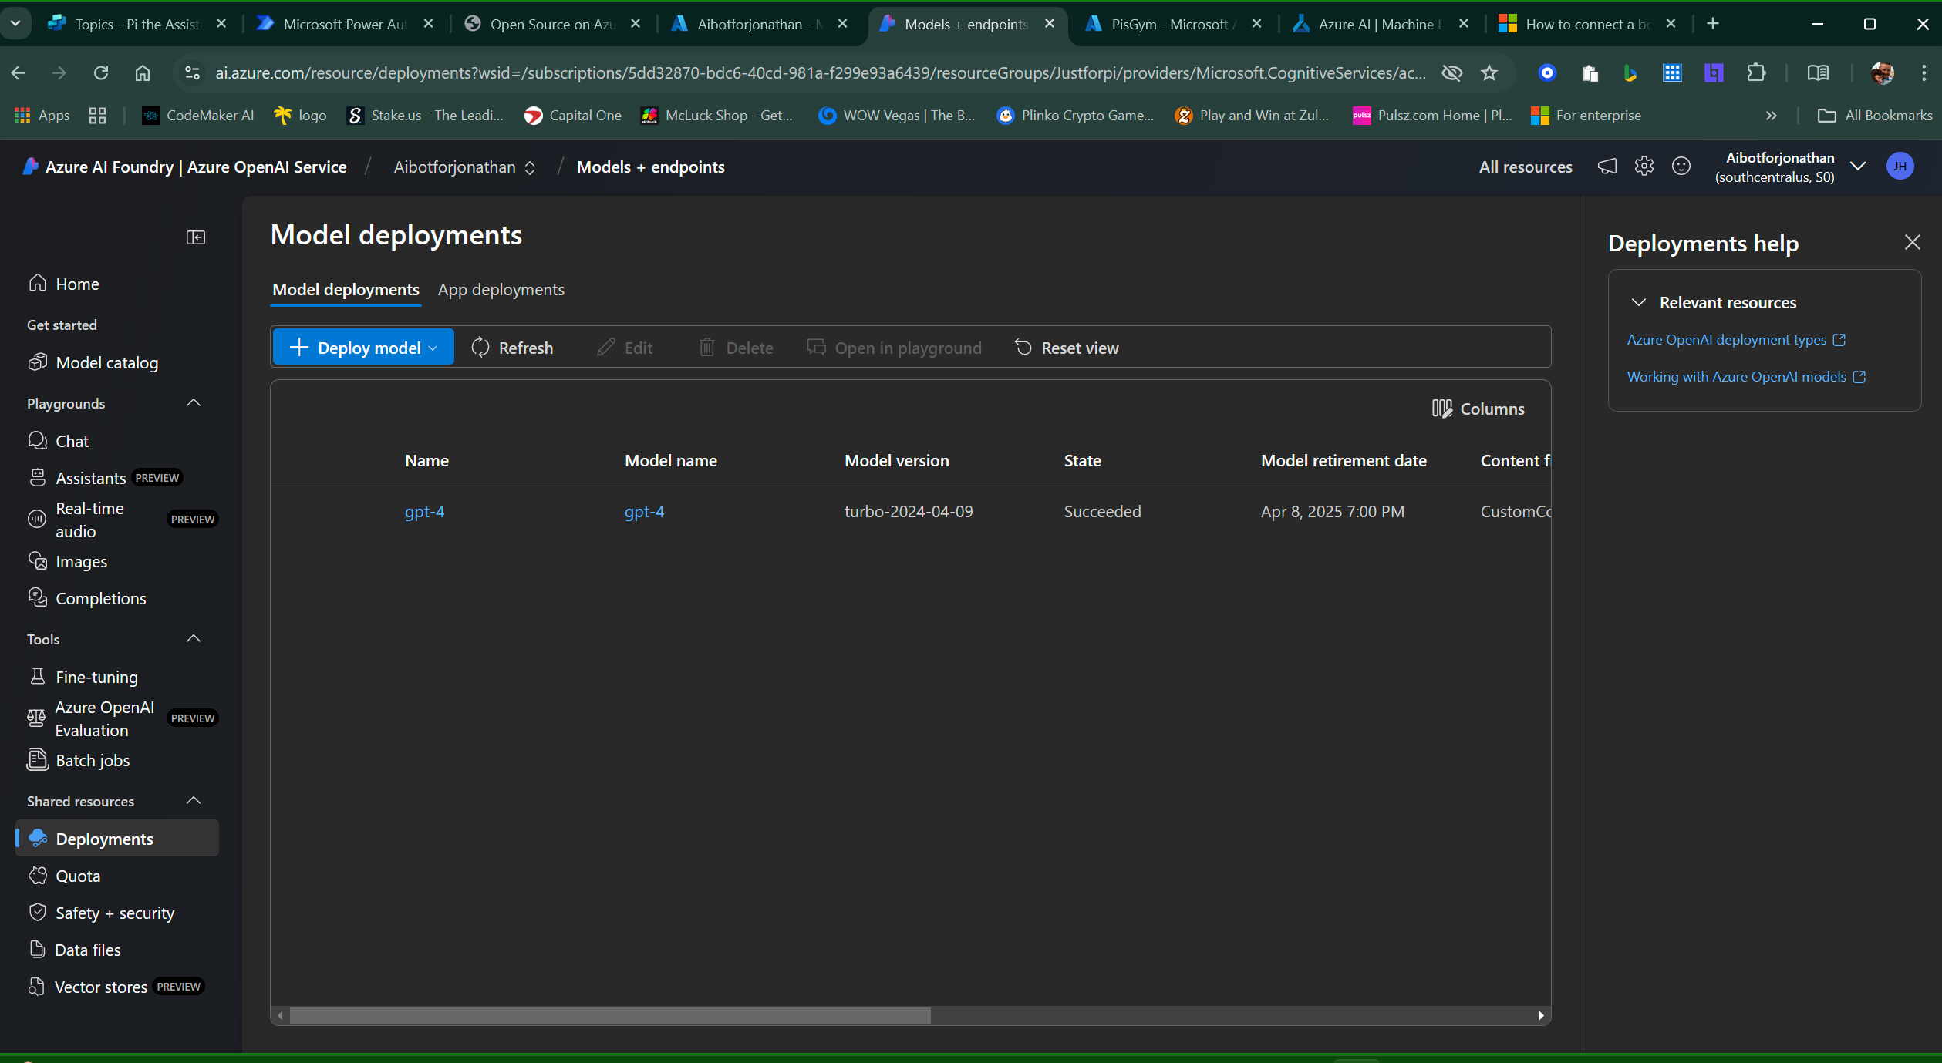Switch to the App deployments tab

[x=501, y=289]
